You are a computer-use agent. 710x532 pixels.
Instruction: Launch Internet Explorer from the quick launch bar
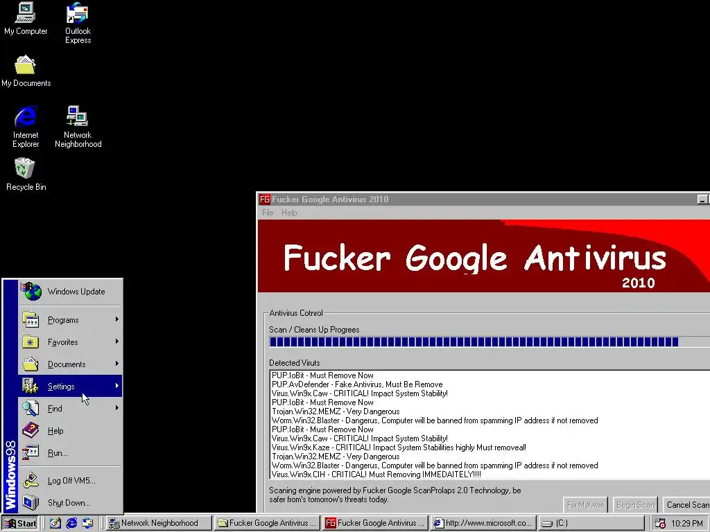71,524
